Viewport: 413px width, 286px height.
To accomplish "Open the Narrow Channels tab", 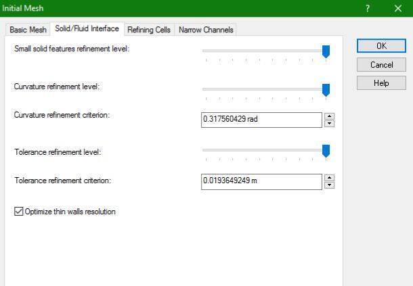I will pos(206,30).
